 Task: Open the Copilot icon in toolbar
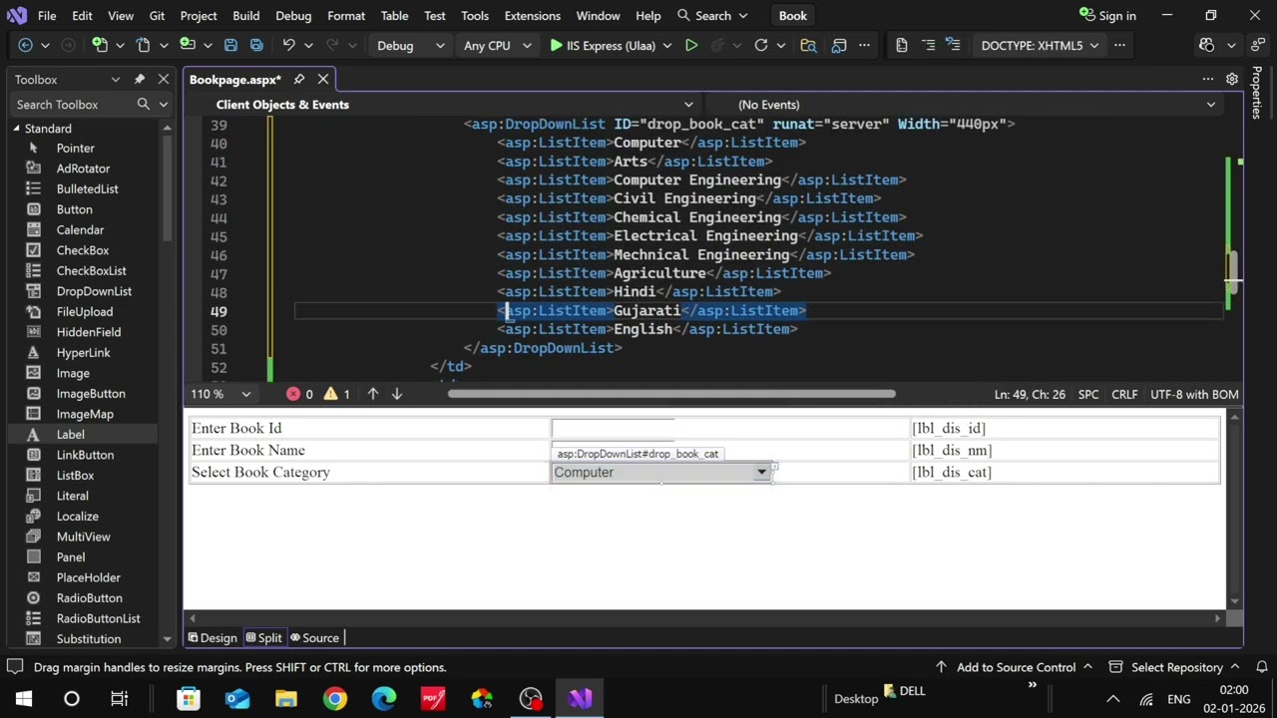pyautogui.click(x=1206, y=45)
